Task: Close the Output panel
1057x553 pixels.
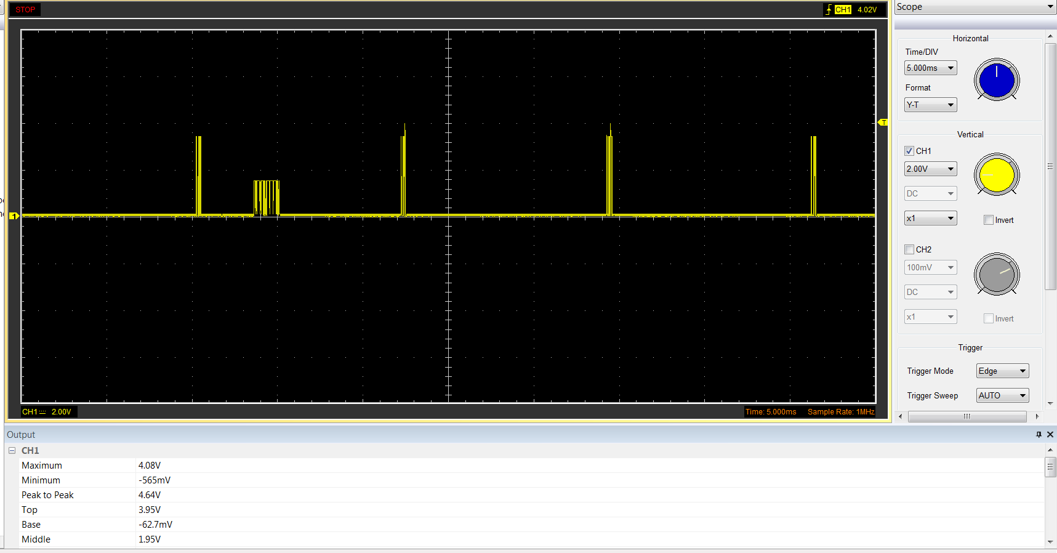Action: tap(1050, 435)
